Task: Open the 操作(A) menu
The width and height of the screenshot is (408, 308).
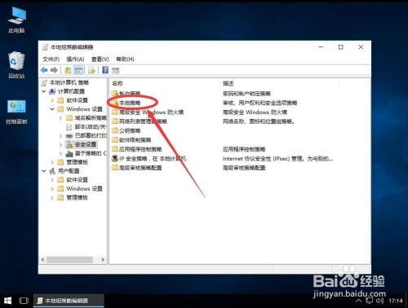Action: pos(75,59)
